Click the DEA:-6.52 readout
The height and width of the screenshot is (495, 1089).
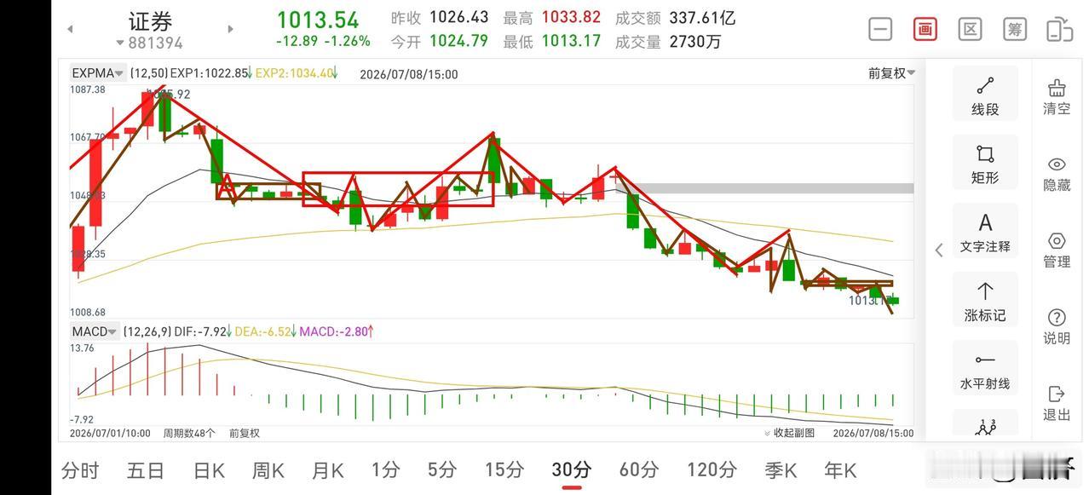click(266, 331)
